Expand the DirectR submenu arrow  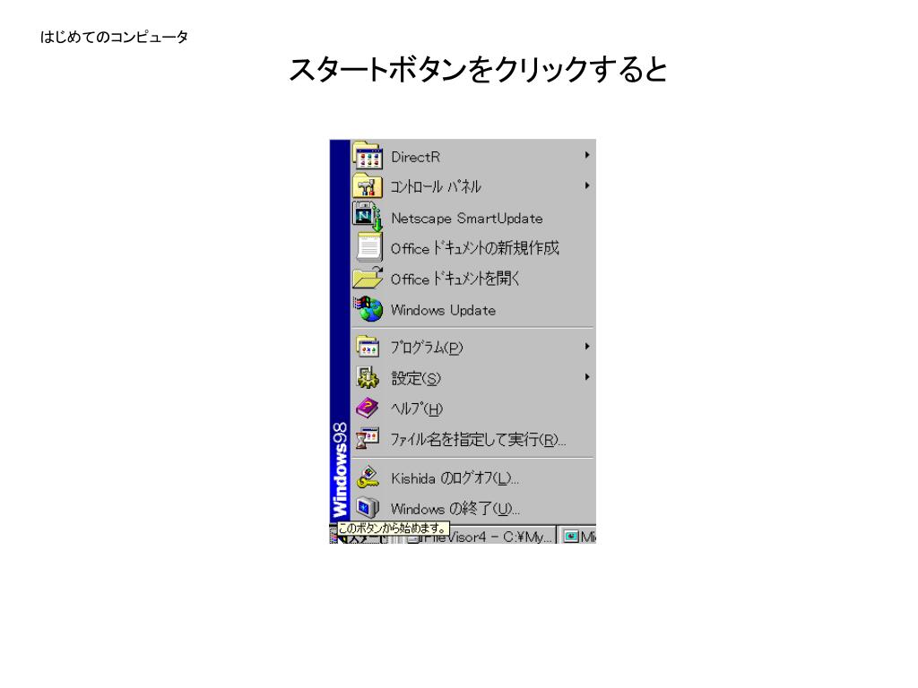coord(586,155)
